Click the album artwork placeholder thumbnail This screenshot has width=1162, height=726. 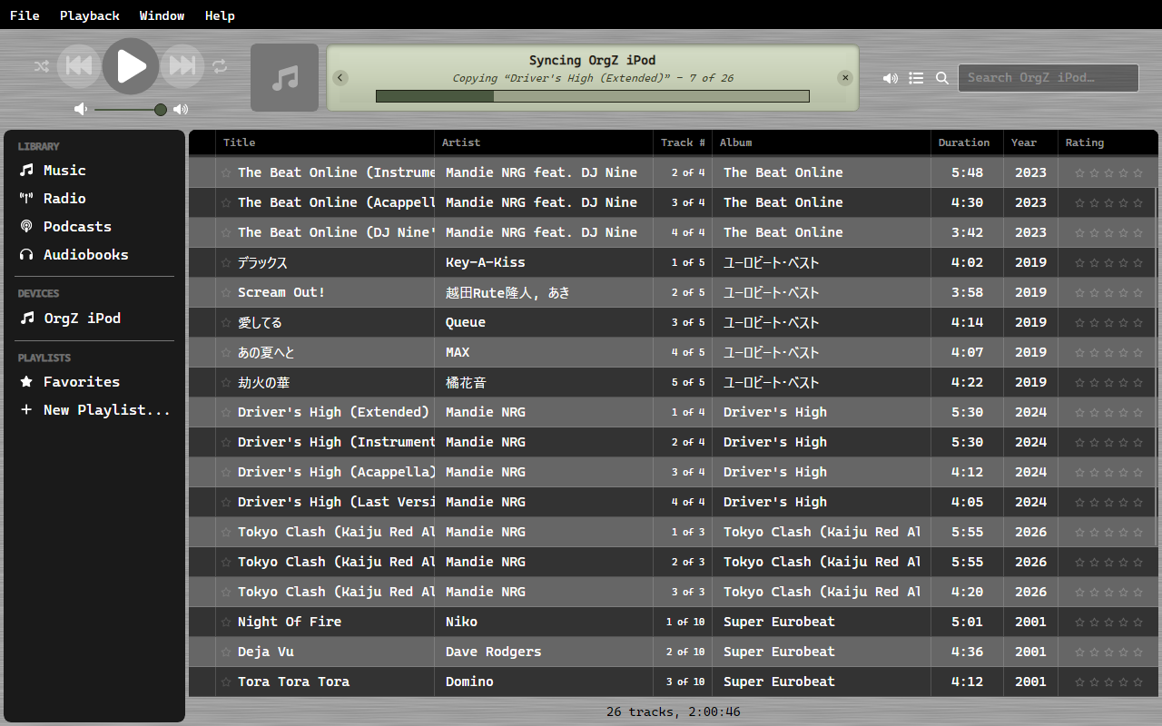(285, 78)
